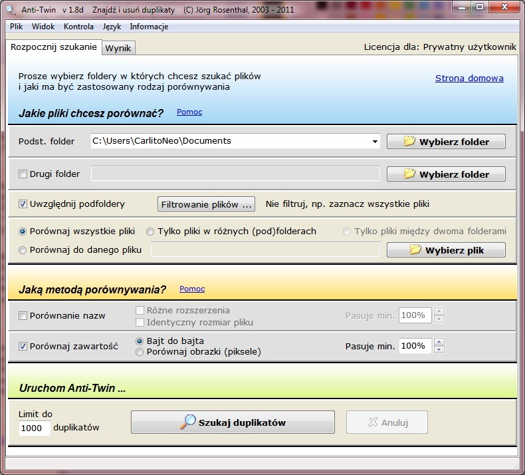Click the file path field beside Porównaj do danego pliku
The width and height of the screenshot is (525, 475).
[x=265, y=249]
